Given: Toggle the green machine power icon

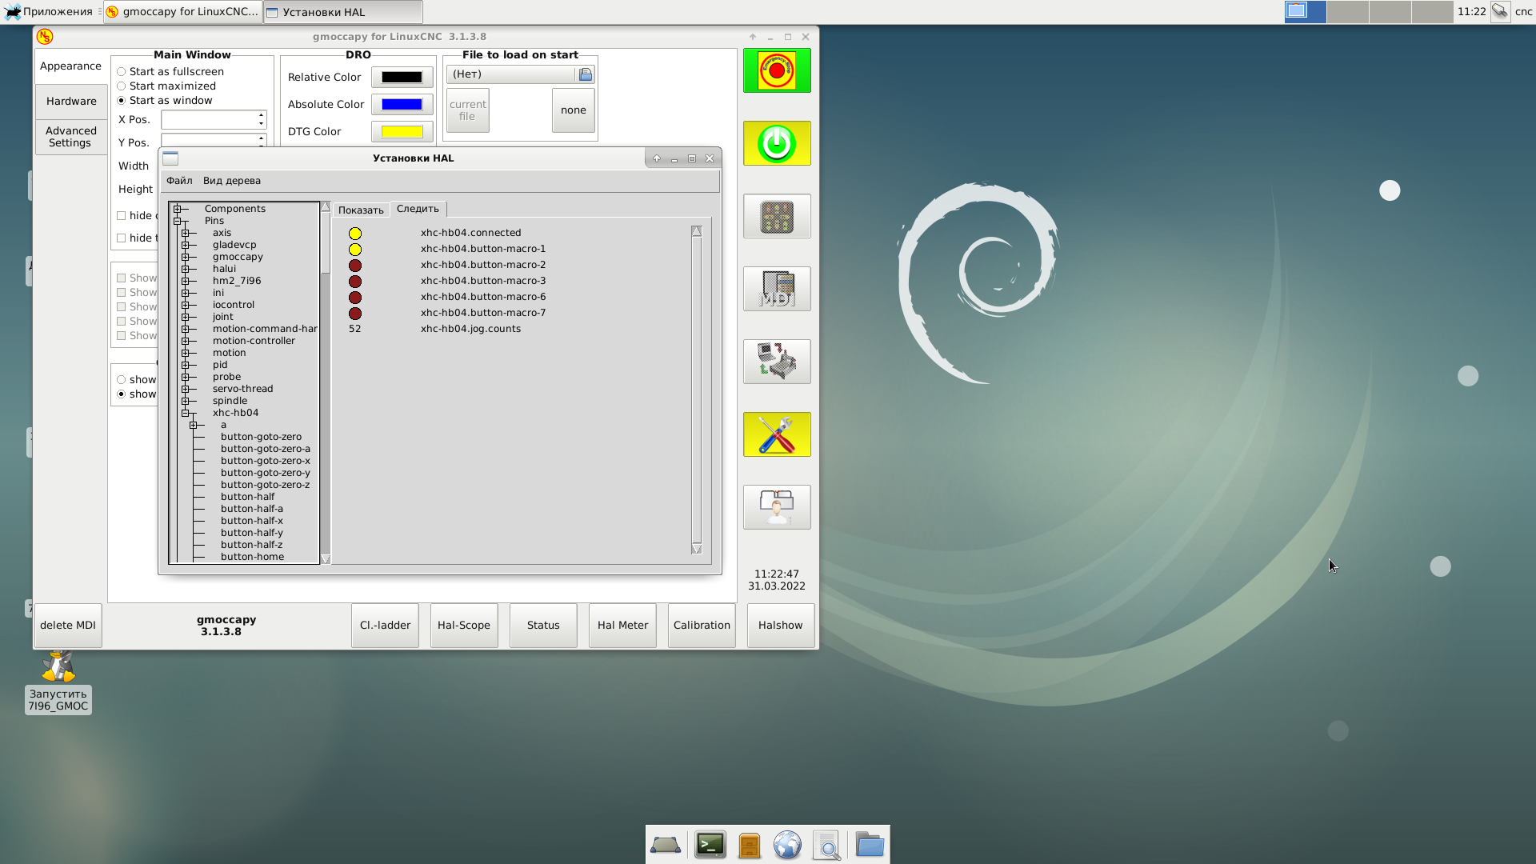Looking at the screenshot, I should pyautogui.click(x=776, y=144).
